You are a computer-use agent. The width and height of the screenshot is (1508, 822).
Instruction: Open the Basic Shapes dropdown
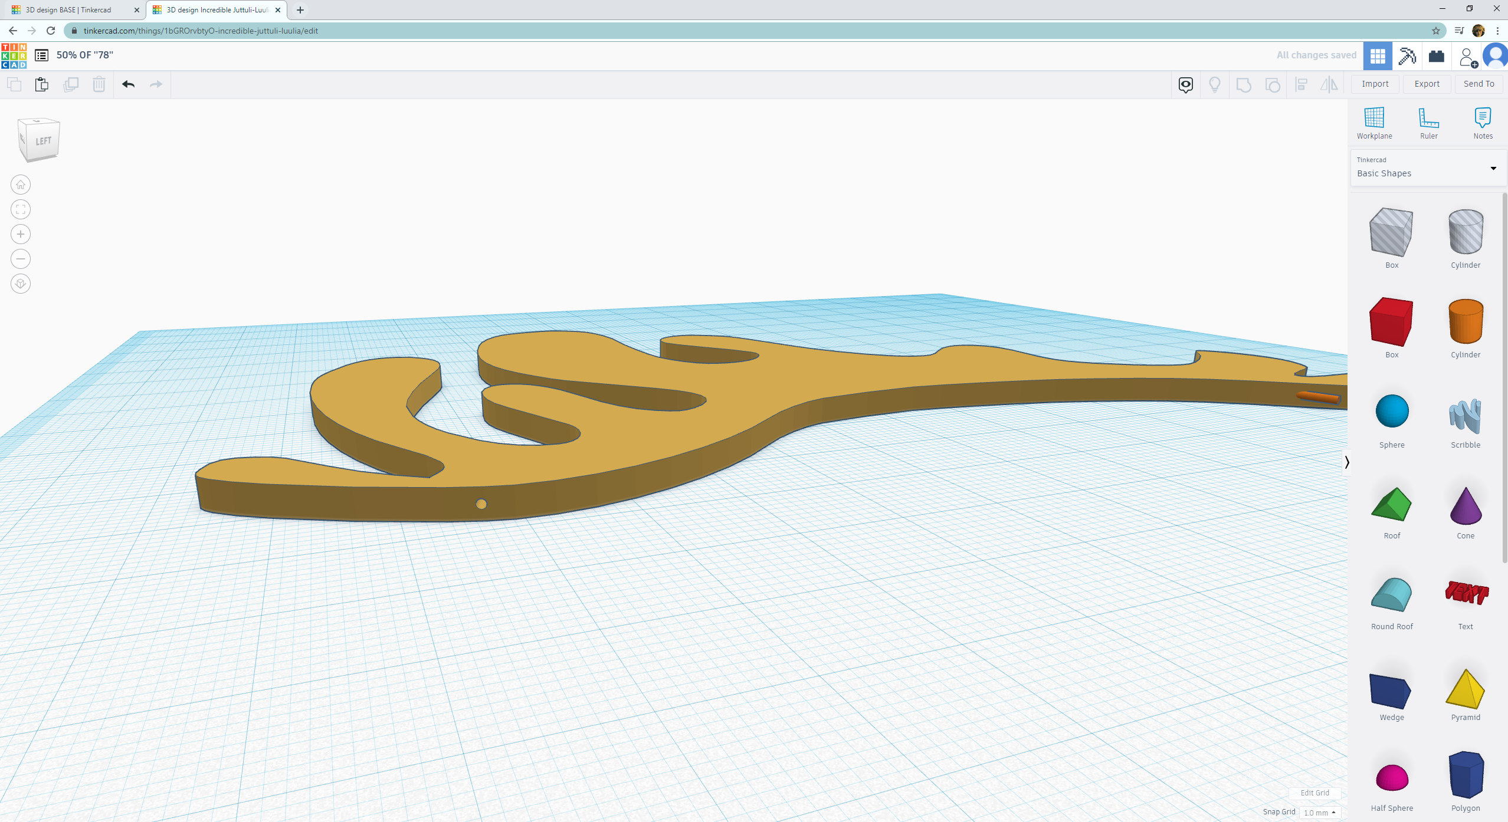pyautogui.click(x=1428, y=168)
